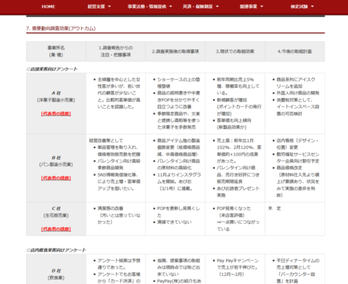Click the 事業所名 (業種) column header
Viewport: 348px width, 284px height.
(56, 52)
